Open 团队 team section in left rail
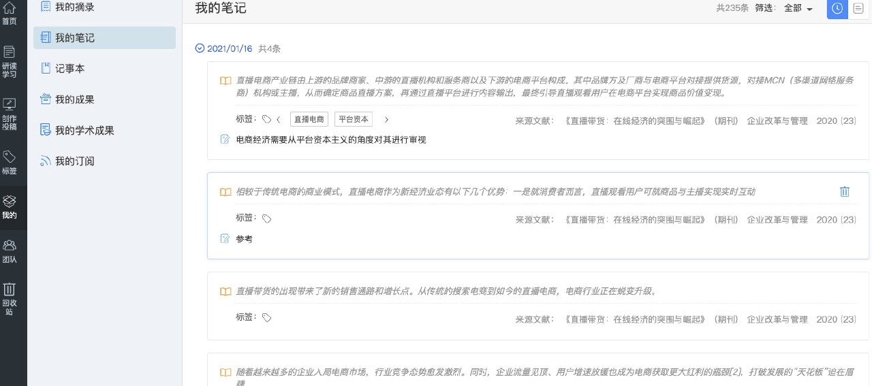872x386 pixels. (x=10, y=251)
